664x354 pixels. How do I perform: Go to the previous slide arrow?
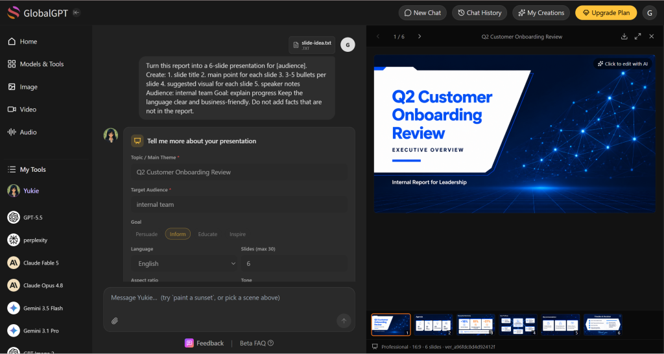(x=378, y=36)
